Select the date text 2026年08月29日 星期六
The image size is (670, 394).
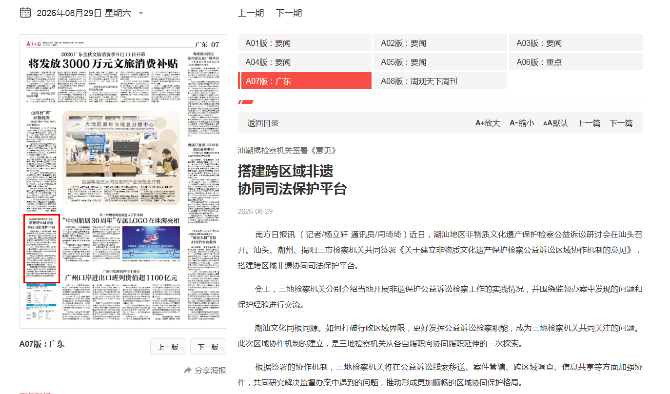coord(84,13)
